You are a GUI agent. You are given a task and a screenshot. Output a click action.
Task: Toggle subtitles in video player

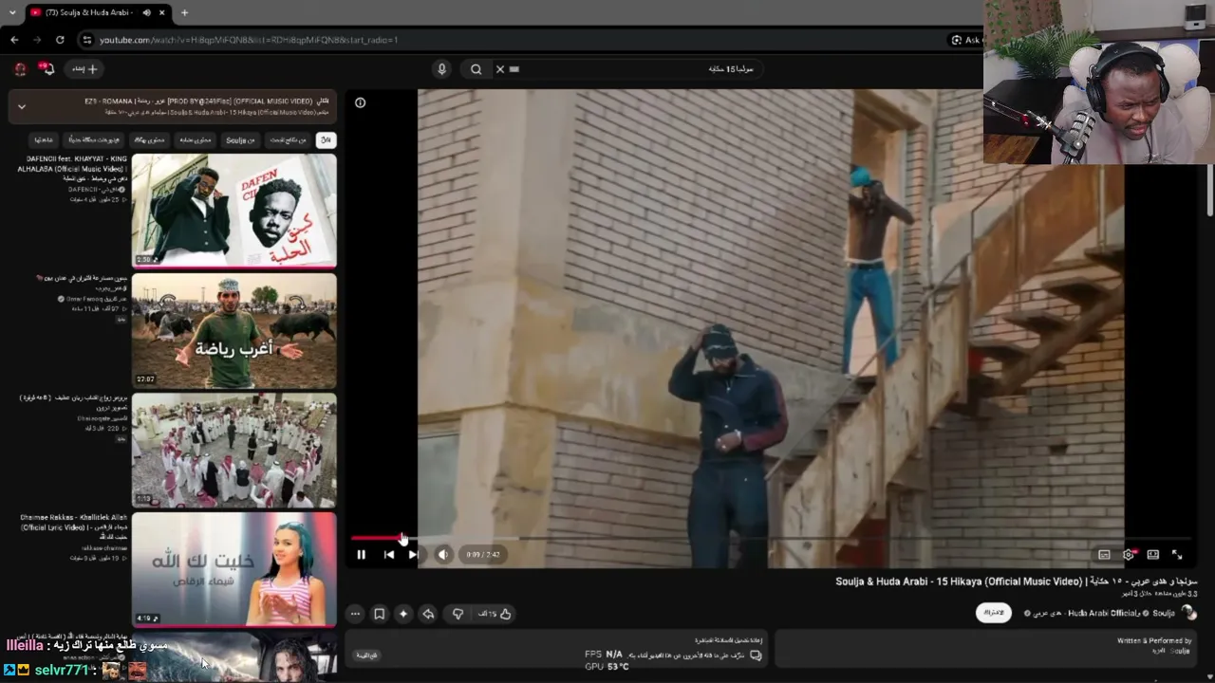click(1104, 555)
